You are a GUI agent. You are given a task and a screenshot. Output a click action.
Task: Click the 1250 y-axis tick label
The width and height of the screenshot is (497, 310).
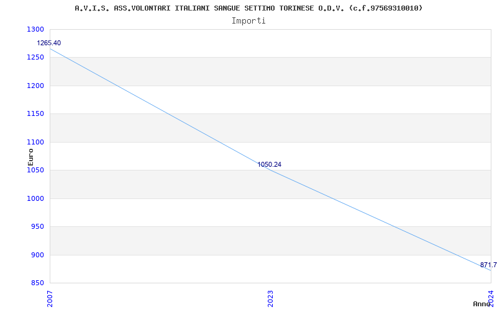(x=35, y=58)
